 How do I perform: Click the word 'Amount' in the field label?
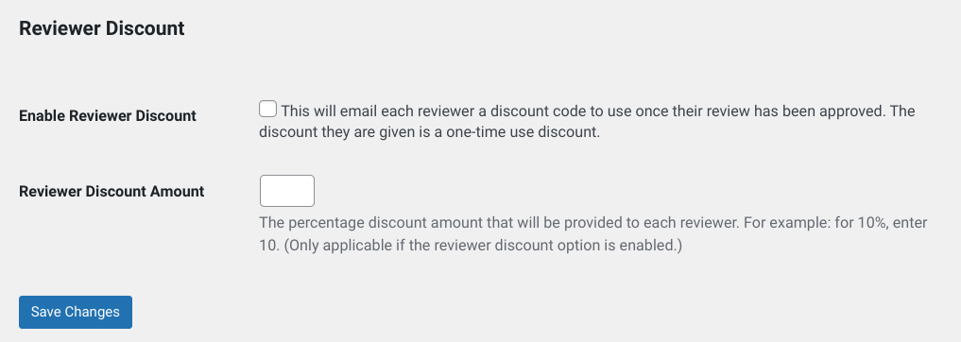pyautogui.click(x=177, y=191)
